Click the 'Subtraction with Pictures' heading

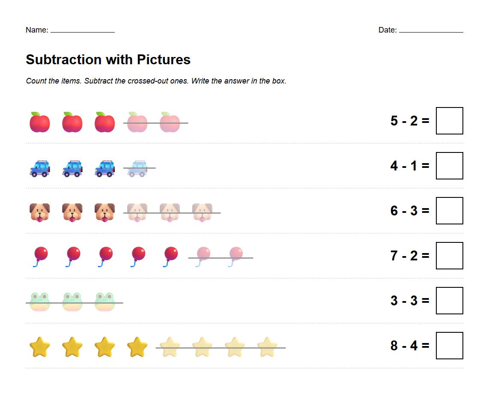tap(108, 60)
